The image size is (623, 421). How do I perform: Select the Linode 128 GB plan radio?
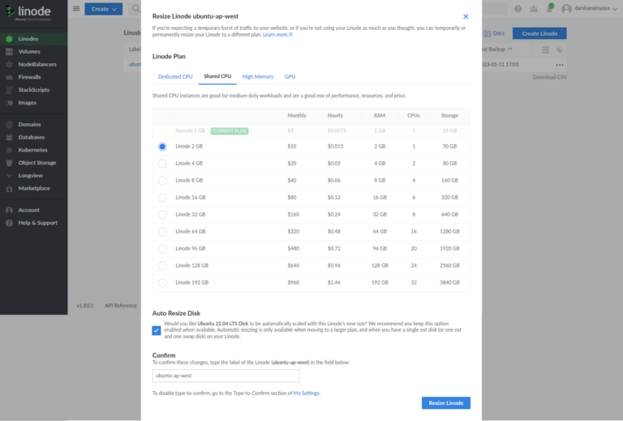click(162, 266)
